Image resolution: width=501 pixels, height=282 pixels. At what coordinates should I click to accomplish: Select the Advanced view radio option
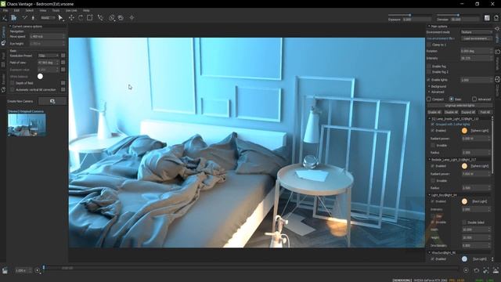click(x=474, y=99)
